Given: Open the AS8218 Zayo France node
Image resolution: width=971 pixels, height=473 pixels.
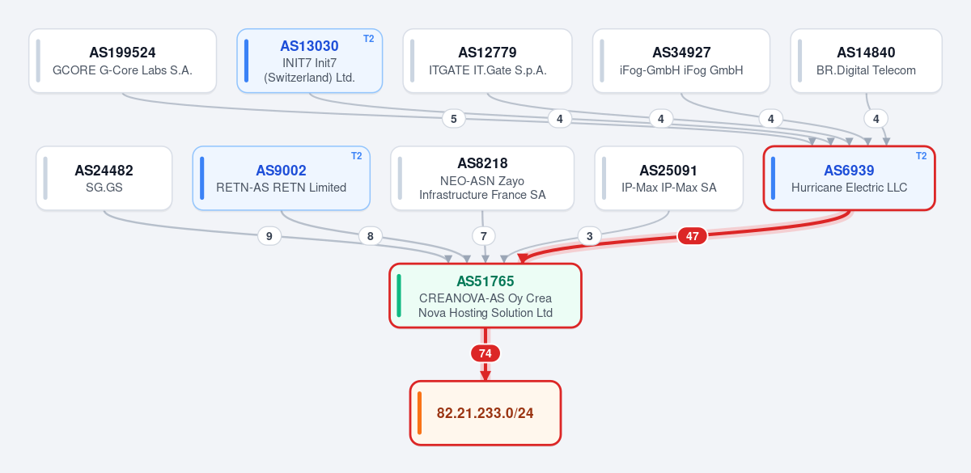Looking at the screenshot, I should point(482,178).
